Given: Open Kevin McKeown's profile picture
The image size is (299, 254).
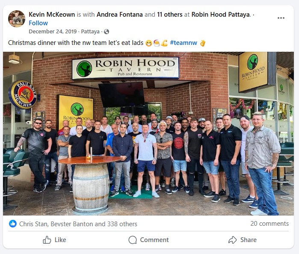Looking at the screenshot, I should click(17, 19).
